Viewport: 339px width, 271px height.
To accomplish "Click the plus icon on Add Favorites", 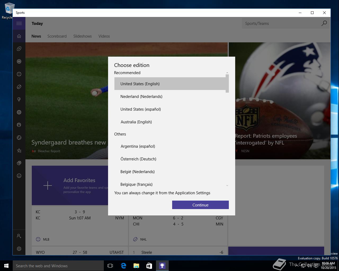I will 48,186.
